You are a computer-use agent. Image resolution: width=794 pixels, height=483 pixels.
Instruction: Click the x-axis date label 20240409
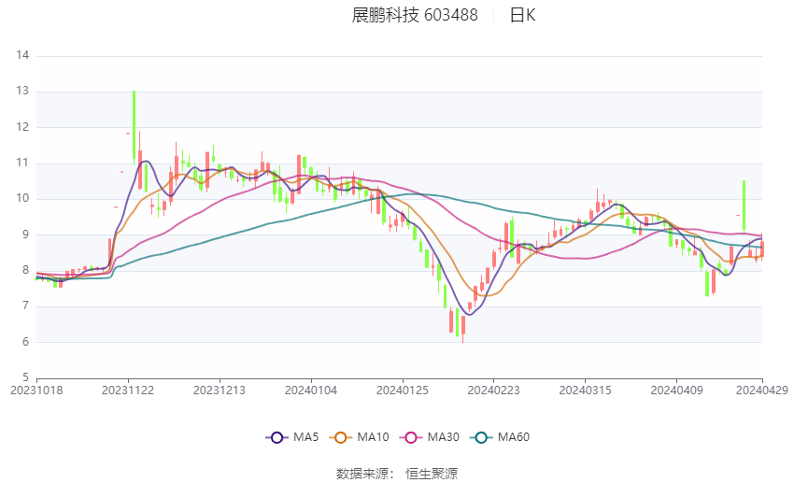[x=676, y=391]
